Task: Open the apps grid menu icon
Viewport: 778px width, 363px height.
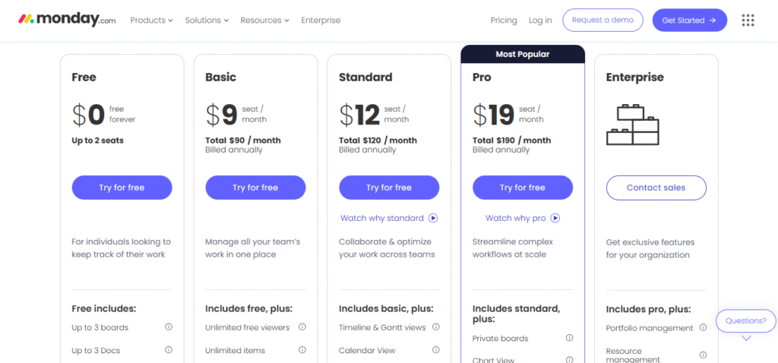Action: click(x=748, y=21)
